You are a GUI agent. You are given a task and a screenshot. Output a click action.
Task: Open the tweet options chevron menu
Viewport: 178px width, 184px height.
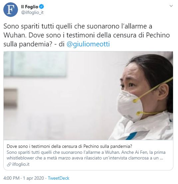[171, 6]
